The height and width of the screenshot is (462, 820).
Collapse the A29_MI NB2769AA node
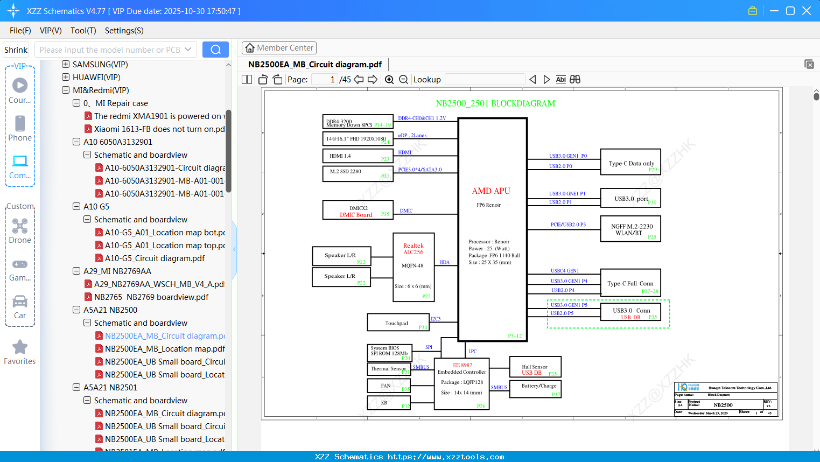point(76,271)
